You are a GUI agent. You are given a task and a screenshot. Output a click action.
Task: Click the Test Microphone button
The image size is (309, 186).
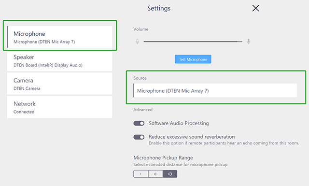coord(193,59)
